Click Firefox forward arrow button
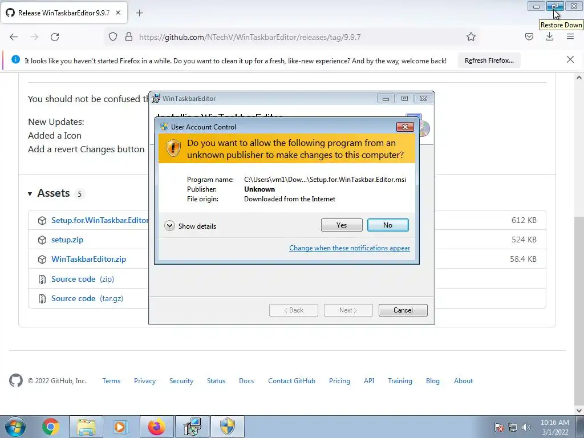The height and width of the screenshot is (438, 584). click(34, 37)
